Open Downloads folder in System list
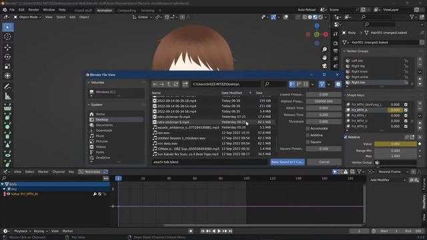The image size is (427, 240). [x=116, y=131]
